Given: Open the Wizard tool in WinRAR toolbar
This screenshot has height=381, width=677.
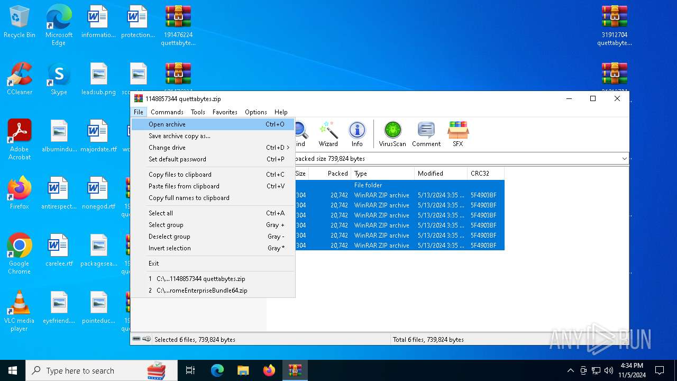Looking at the screenshot, I should tap(328, 134).
